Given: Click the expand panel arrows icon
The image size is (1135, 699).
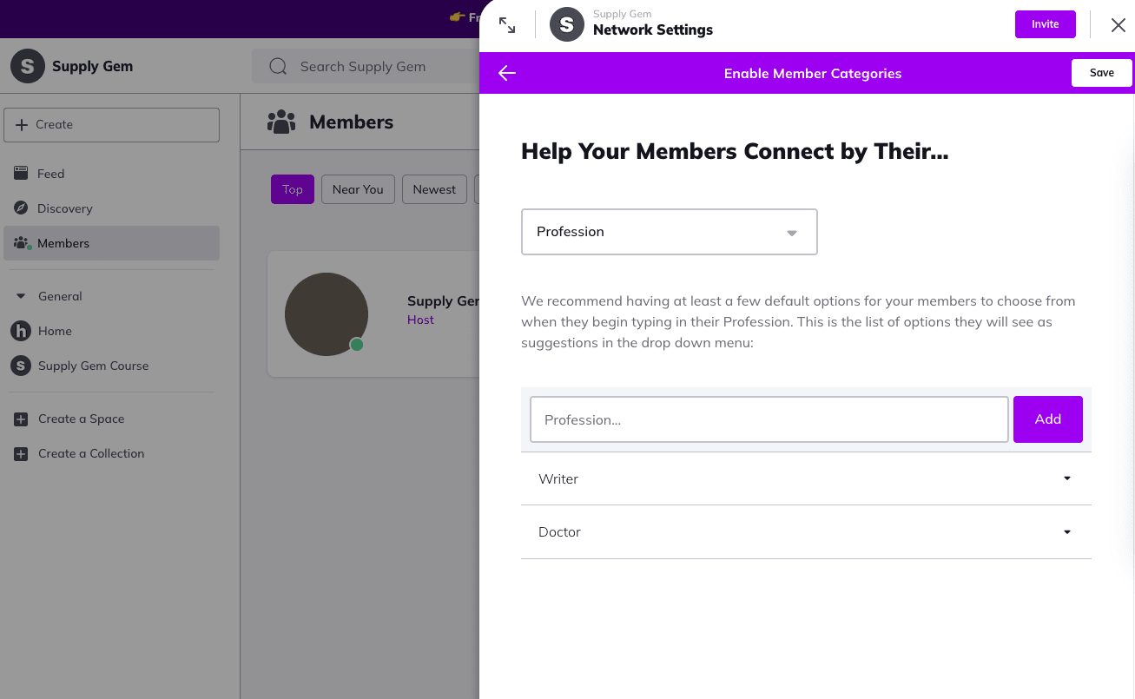Looking at the screenshot, I should pyautogui.click(x=507, y=25).
